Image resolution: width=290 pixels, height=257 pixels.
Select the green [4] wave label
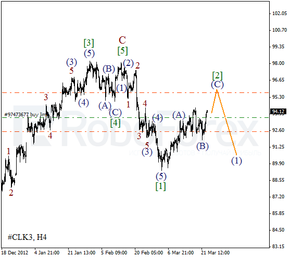(116, 123)
